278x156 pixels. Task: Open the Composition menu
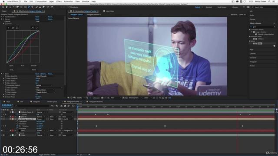41,1
